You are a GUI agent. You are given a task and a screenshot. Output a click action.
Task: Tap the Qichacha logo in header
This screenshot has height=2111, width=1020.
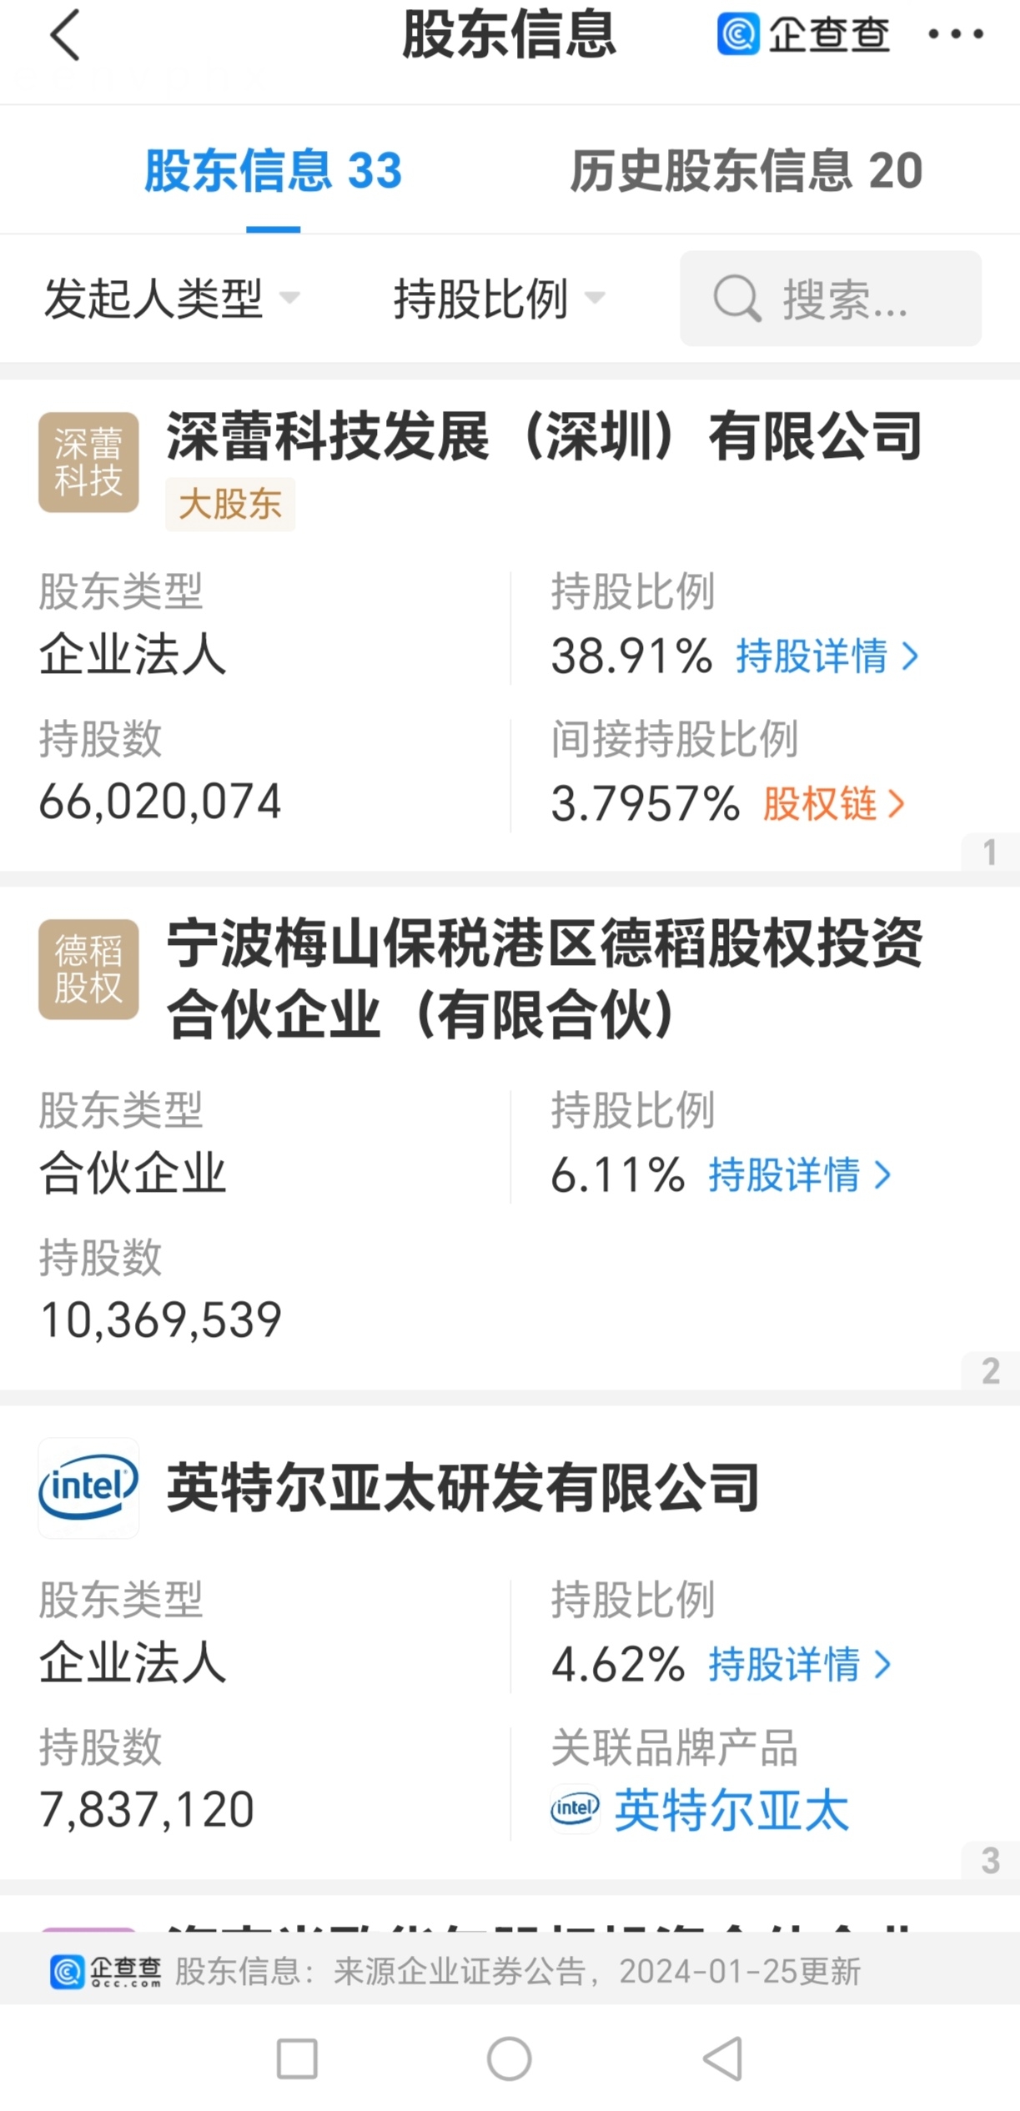coord(803,34)
